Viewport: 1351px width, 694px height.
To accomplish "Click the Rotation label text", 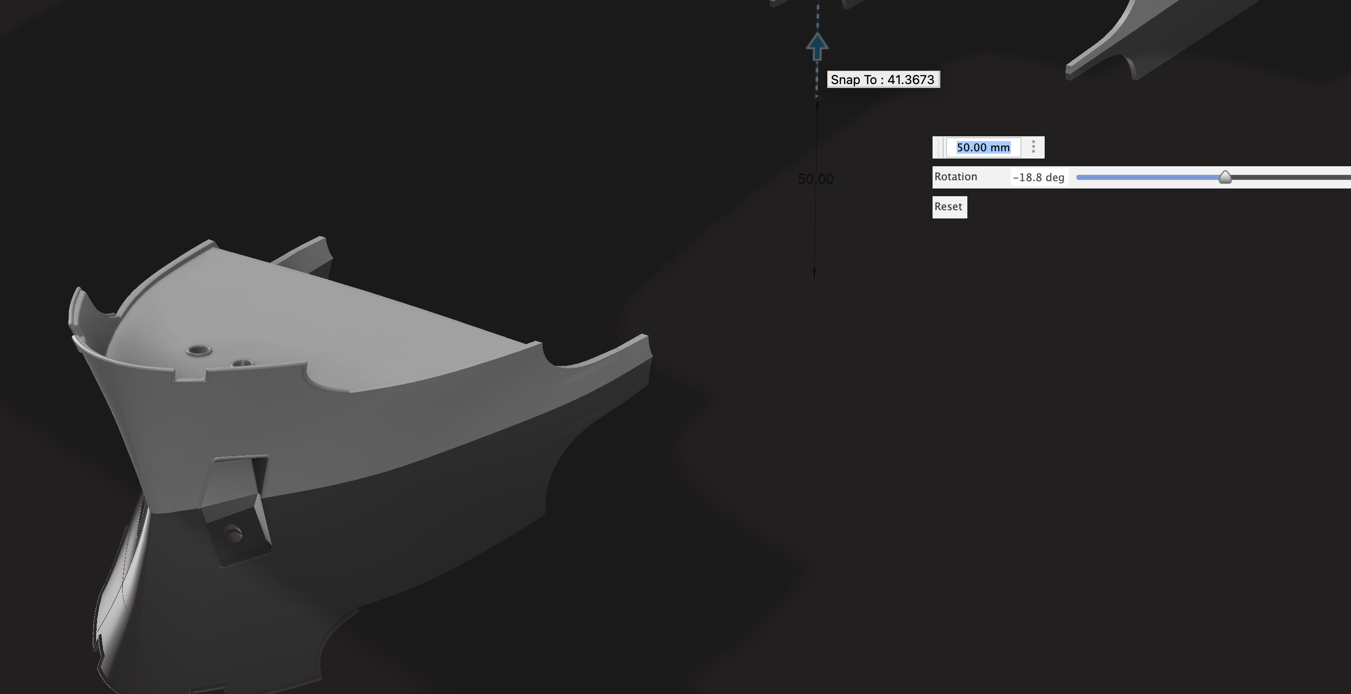I will (956, 177).
